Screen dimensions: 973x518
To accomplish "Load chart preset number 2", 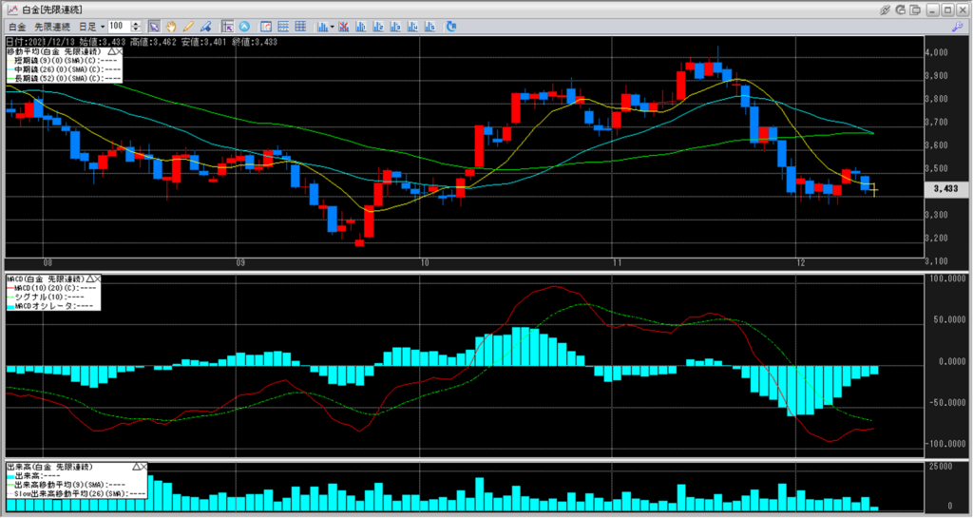I will click(378, 27).
